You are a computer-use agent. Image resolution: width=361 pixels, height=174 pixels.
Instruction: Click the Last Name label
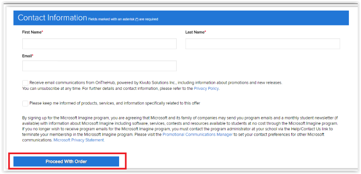(195, 32)
